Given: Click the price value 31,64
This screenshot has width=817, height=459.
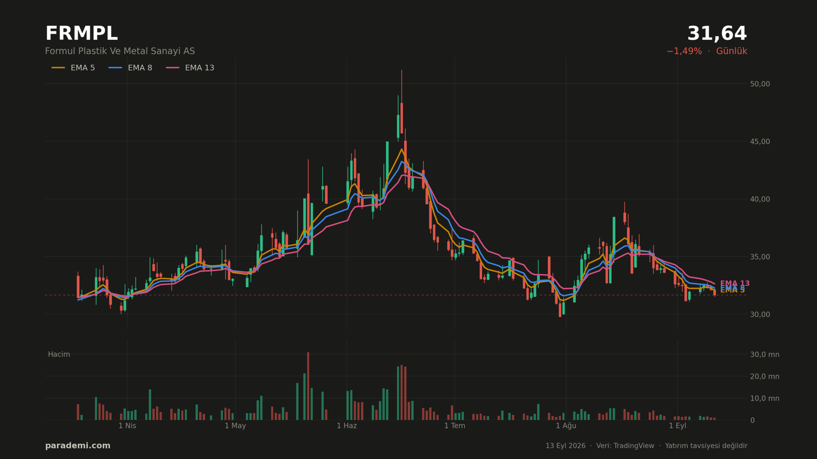Looking at the screenshot, I should click(717, 34).
